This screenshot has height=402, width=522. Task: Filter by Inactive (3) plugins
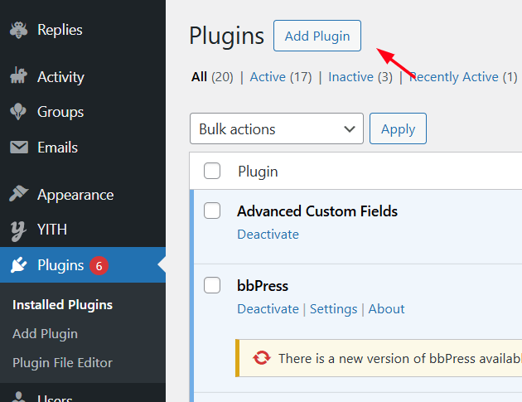coord(360,77)
